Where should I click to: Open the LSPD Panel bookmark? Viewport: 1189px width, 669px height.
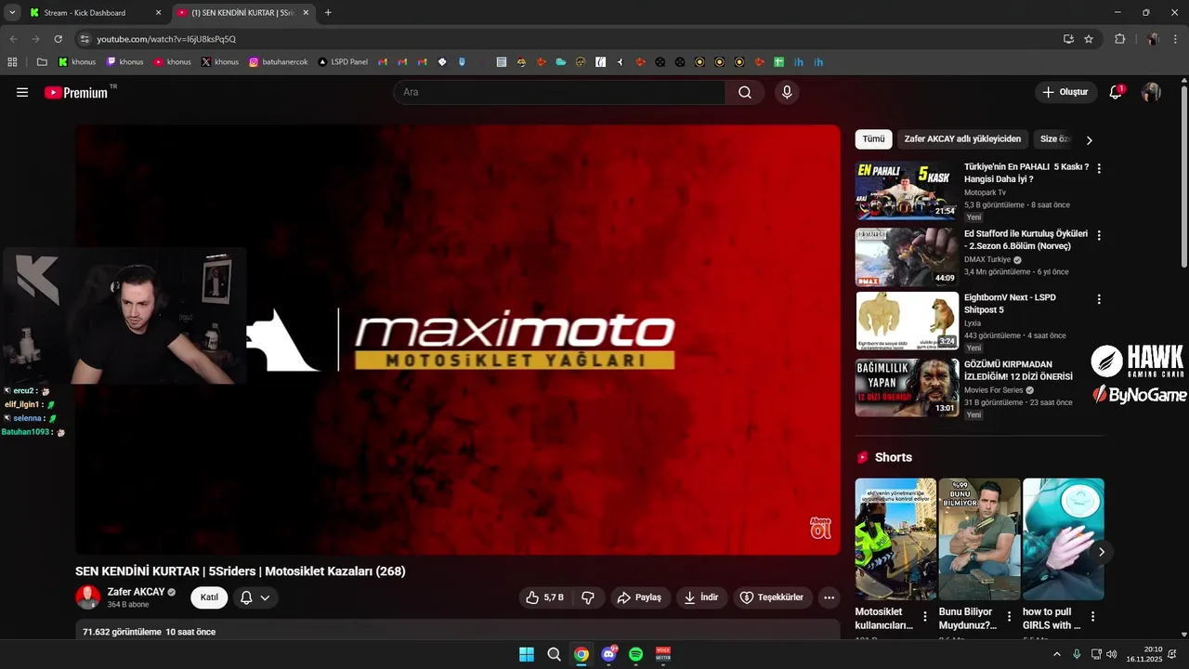tap(343, 62)
